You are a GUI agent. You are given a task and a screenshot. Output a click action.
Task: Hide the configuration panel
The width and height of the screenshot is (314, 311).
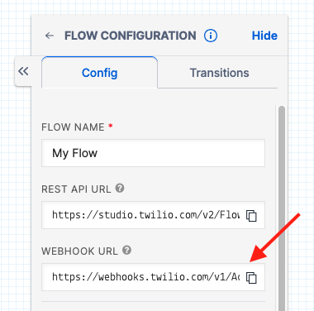pos(264,36)
